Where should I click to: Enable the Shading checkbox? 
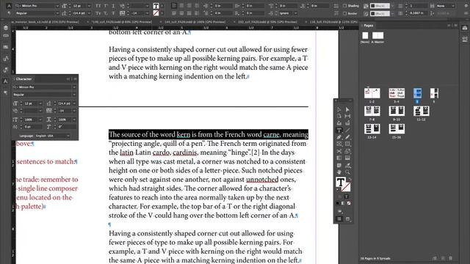tap(345, 6)
